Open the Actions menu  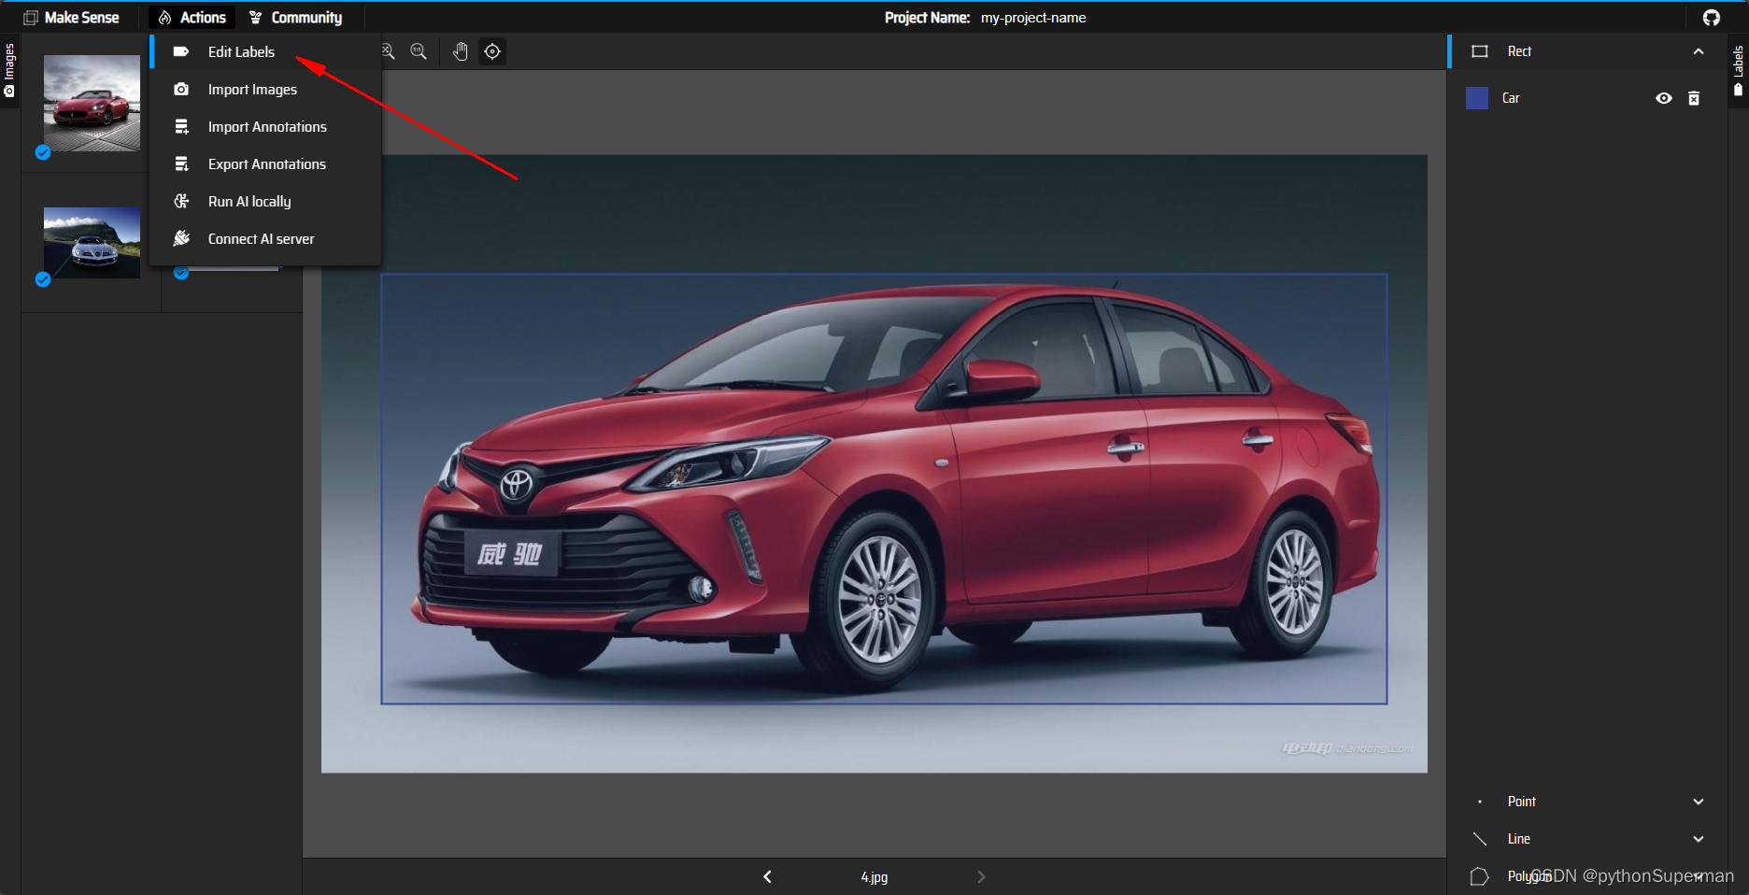click(x=192, y=18)
